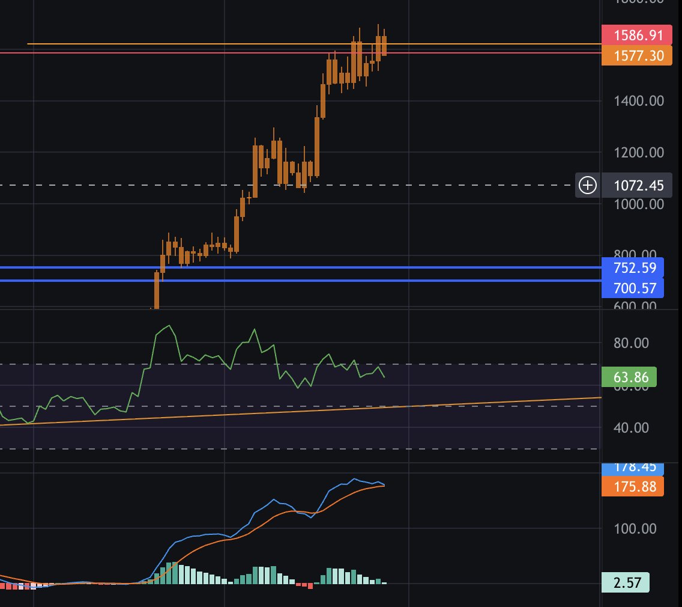Click the green RSI value 63.86
Screen dimensions: 682x607
[x=629, y=377]
